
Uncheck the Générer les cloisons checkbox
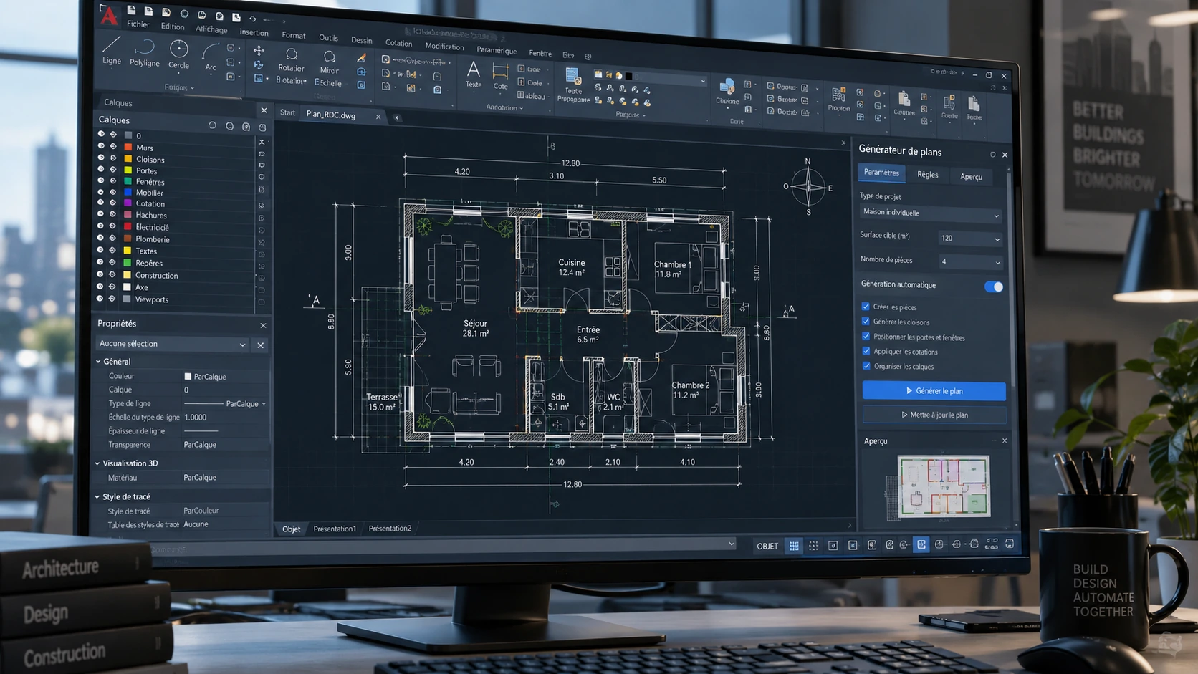tap(866, 322)
